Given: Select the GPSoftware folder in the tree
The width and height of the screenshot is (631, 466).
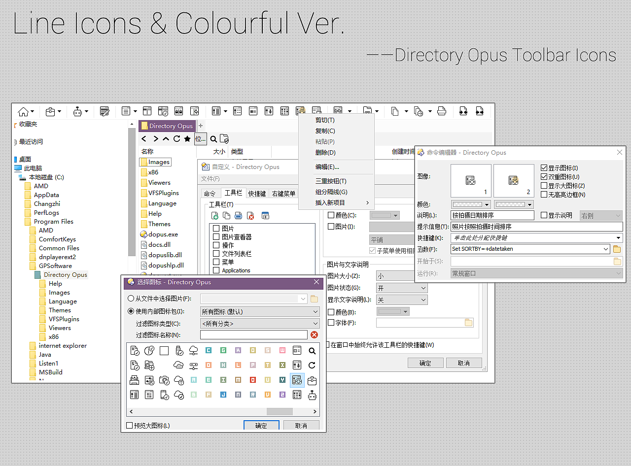Looking at the screenshot, I should (55, 266).
